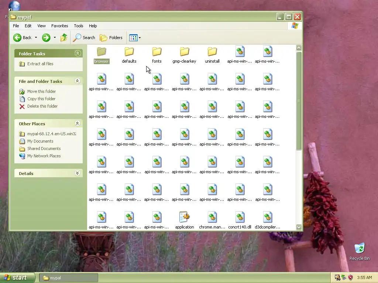Open the browser folder
Screen dimensions: 378x283
[101, 55]
